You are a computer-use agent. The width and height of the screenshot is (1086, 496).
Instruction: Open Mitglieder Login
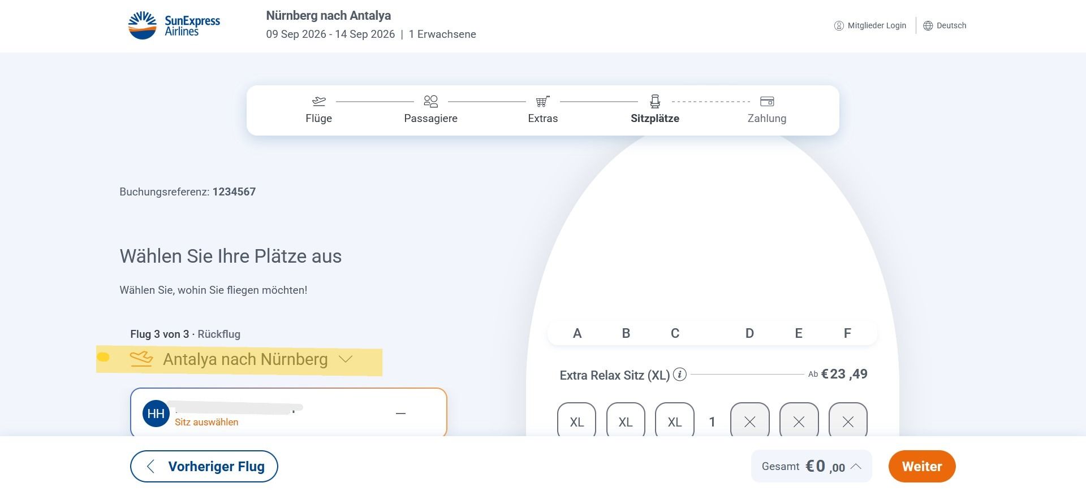(870, 25)
